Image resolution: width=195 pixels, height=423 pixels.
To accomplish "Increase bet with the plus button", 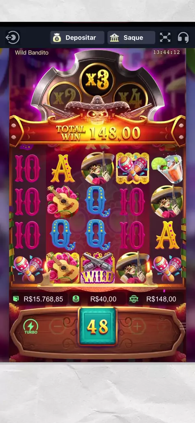I will point(137,327).
